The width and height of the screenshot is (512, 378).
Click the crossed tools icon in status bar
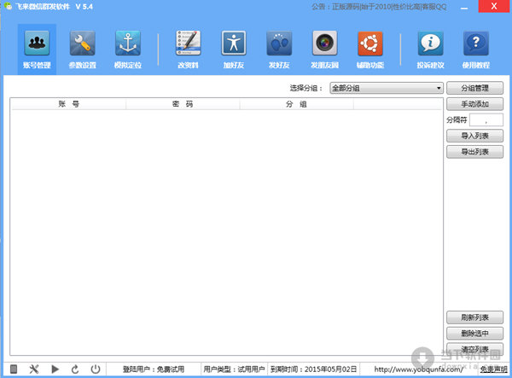tap(34, 369)
